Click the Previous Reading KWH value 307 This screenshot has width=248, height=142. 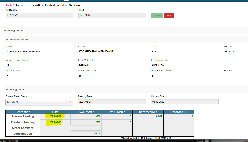[x=86, y=122]
